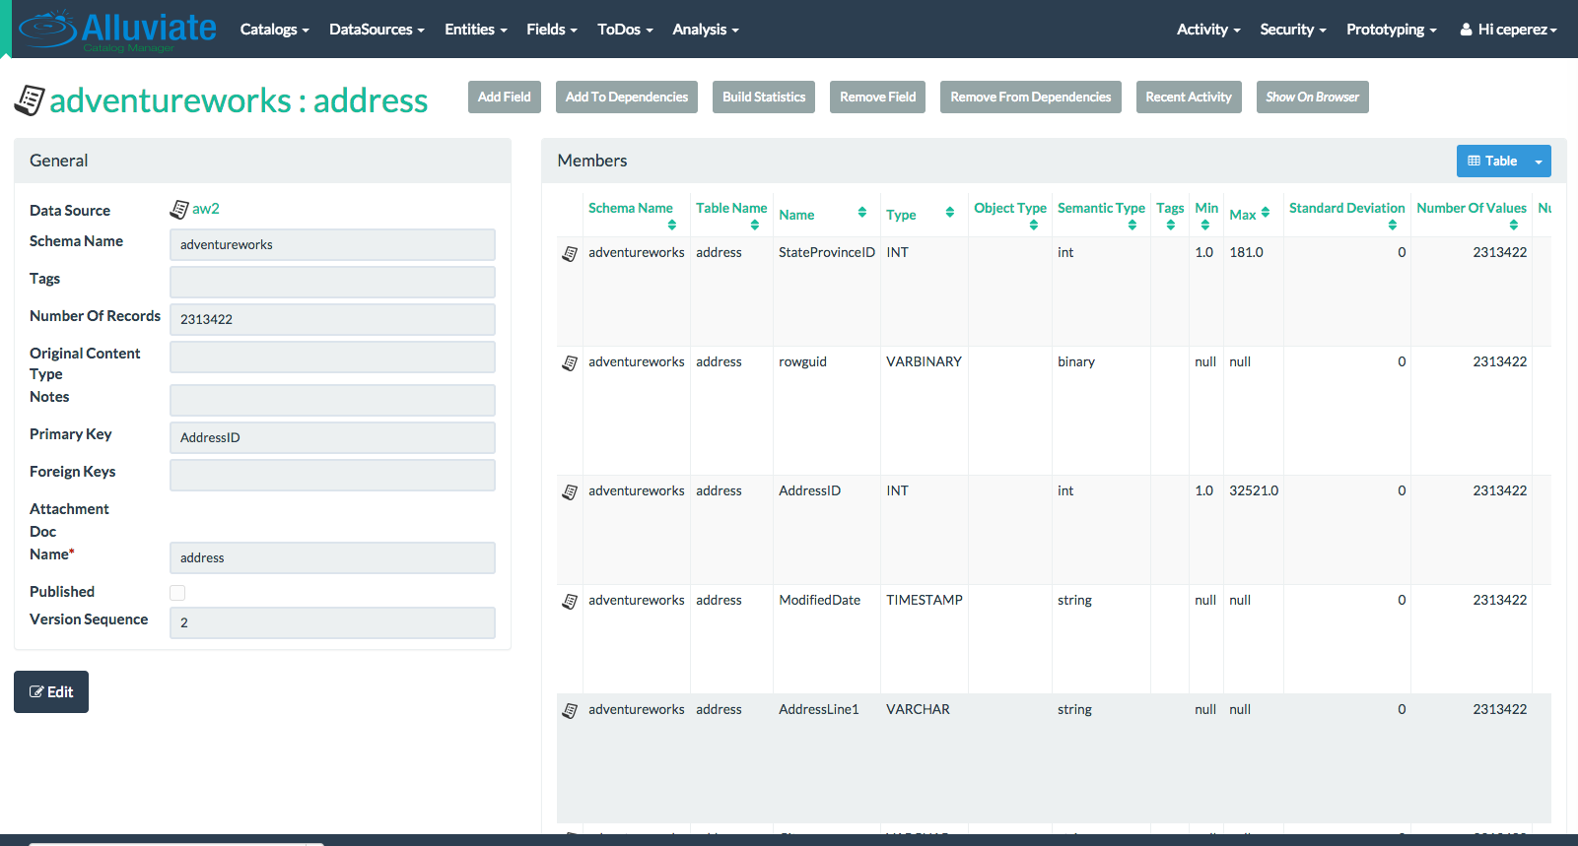The height and width of the screenshot is (846, 1578).
Task: Select the TIMESTAMP type cell
Action: [925, 600]
